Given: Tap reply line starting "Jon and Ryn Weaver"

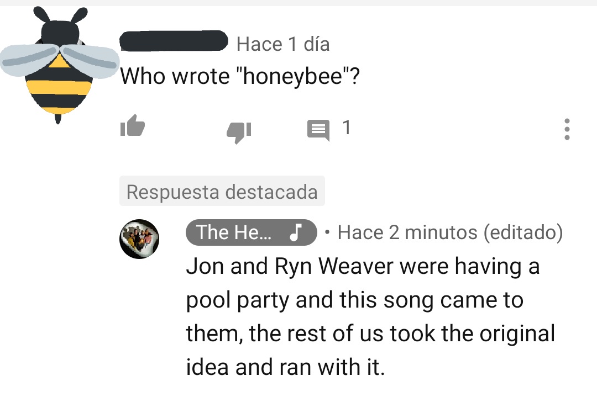Looking at the screenshot, I should [x=363, y=266].
